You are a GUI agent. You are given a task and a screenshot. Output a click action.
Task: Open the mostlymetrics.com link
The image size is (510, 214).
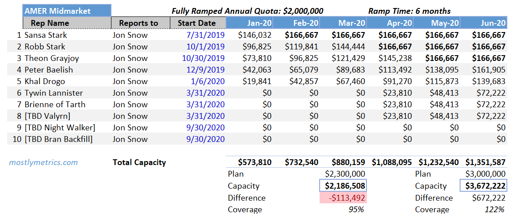pyautogui.click(x=43, y=162)
